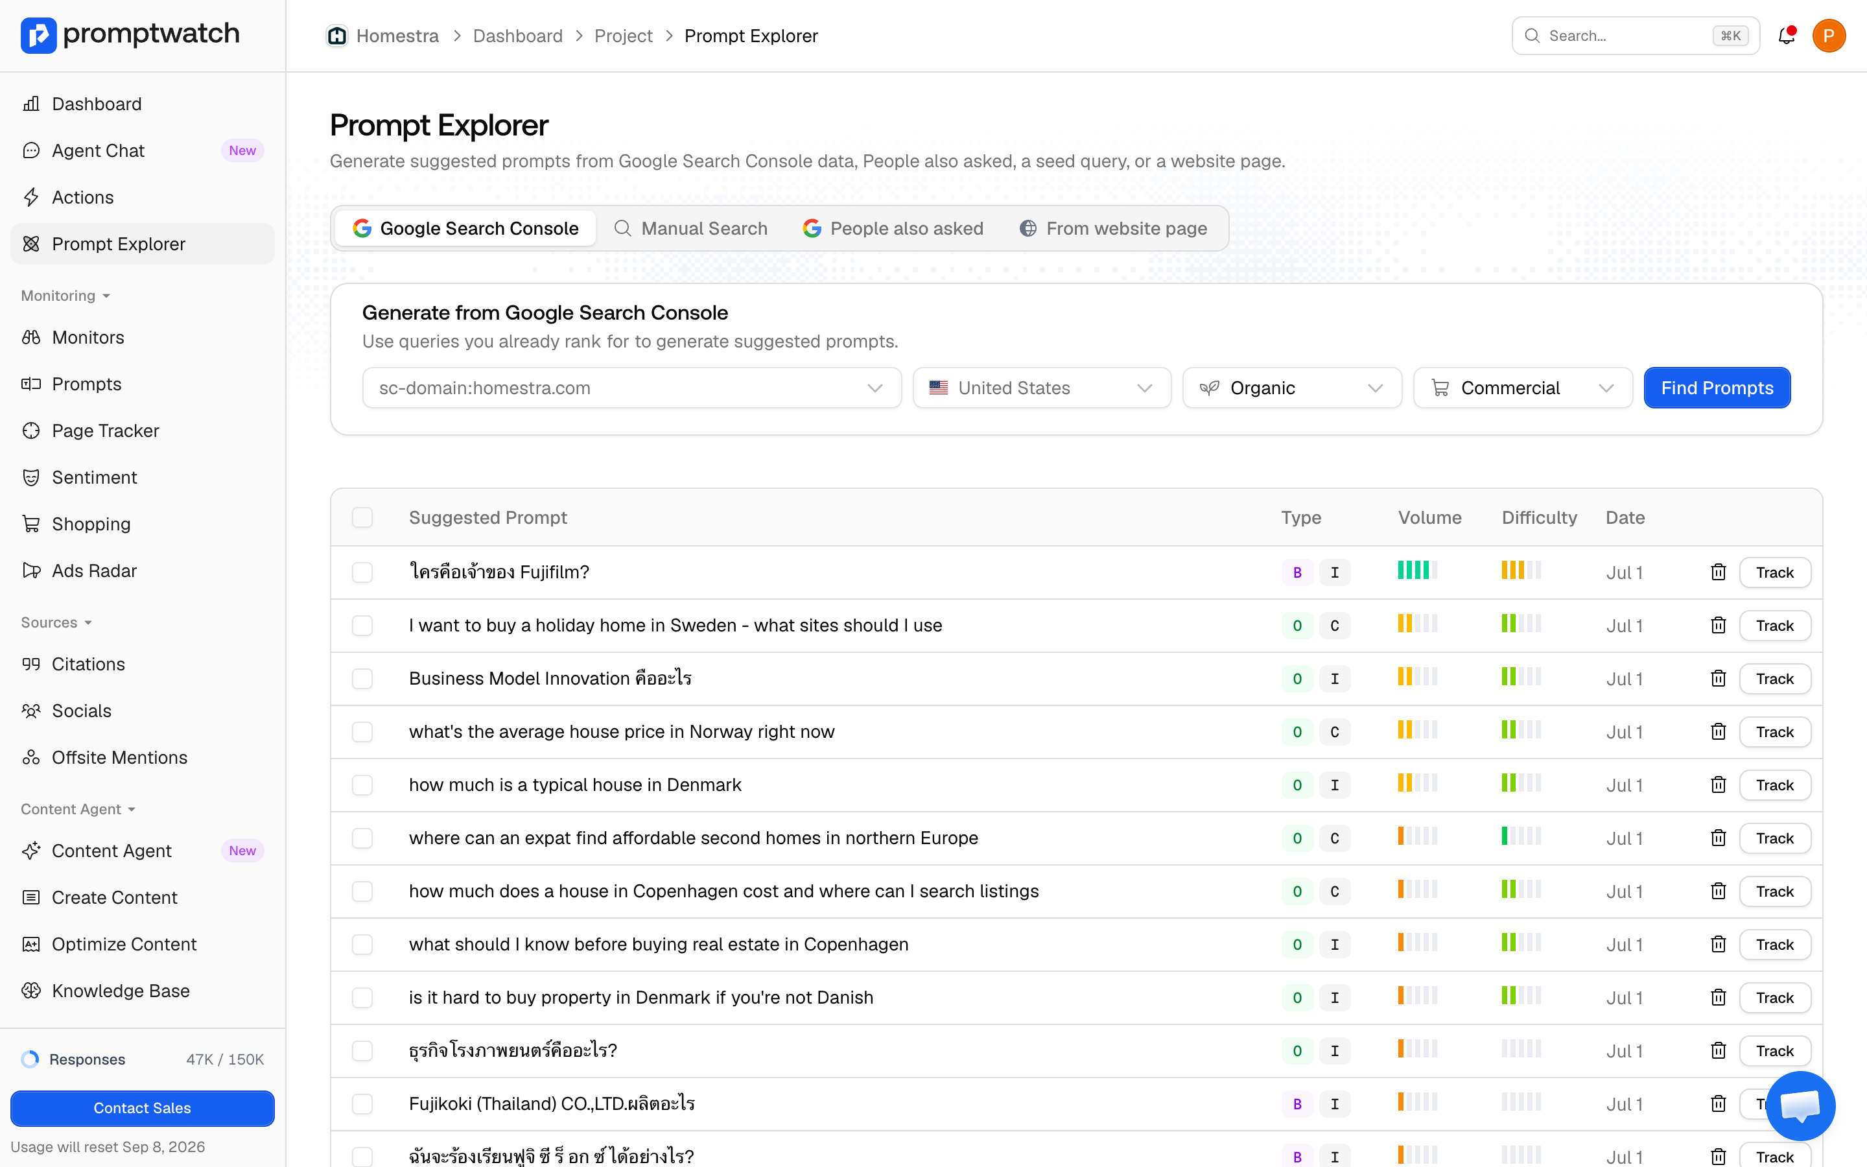Click the Citations quote icon

[31, 664]
